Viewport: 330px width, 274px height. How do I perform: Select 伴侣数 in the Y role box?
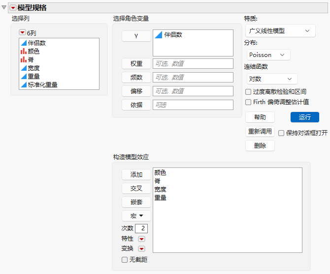click(173, 35)
